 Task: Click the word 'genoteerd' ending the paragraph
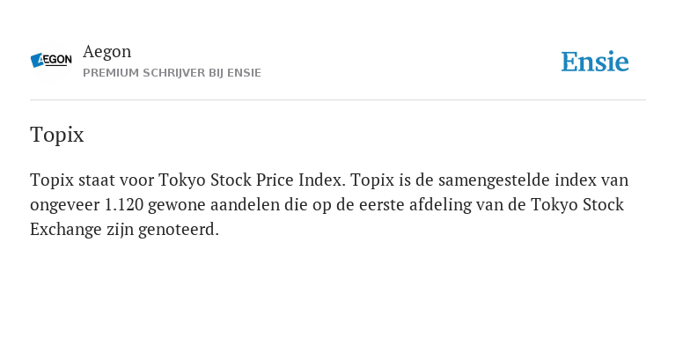[179, 231]
